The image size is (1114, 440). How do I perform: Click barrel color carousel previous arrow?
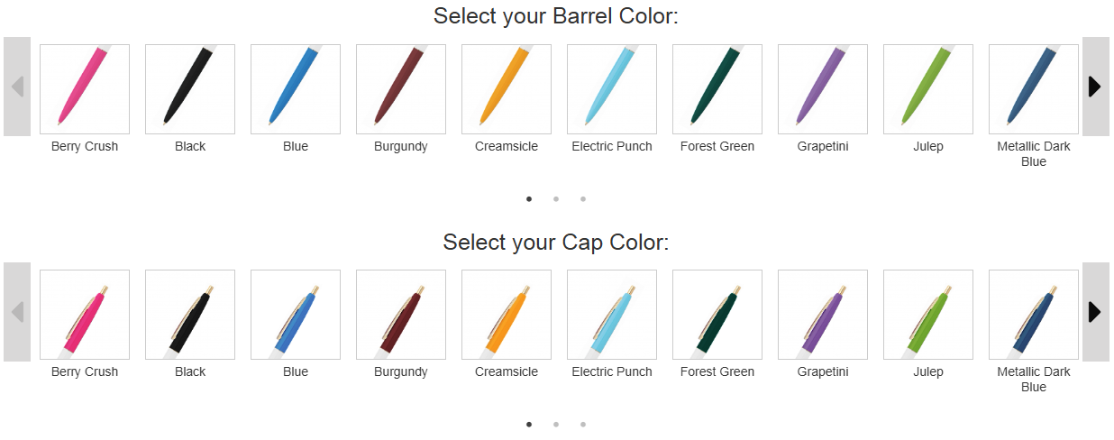click(x=17, y=87)
